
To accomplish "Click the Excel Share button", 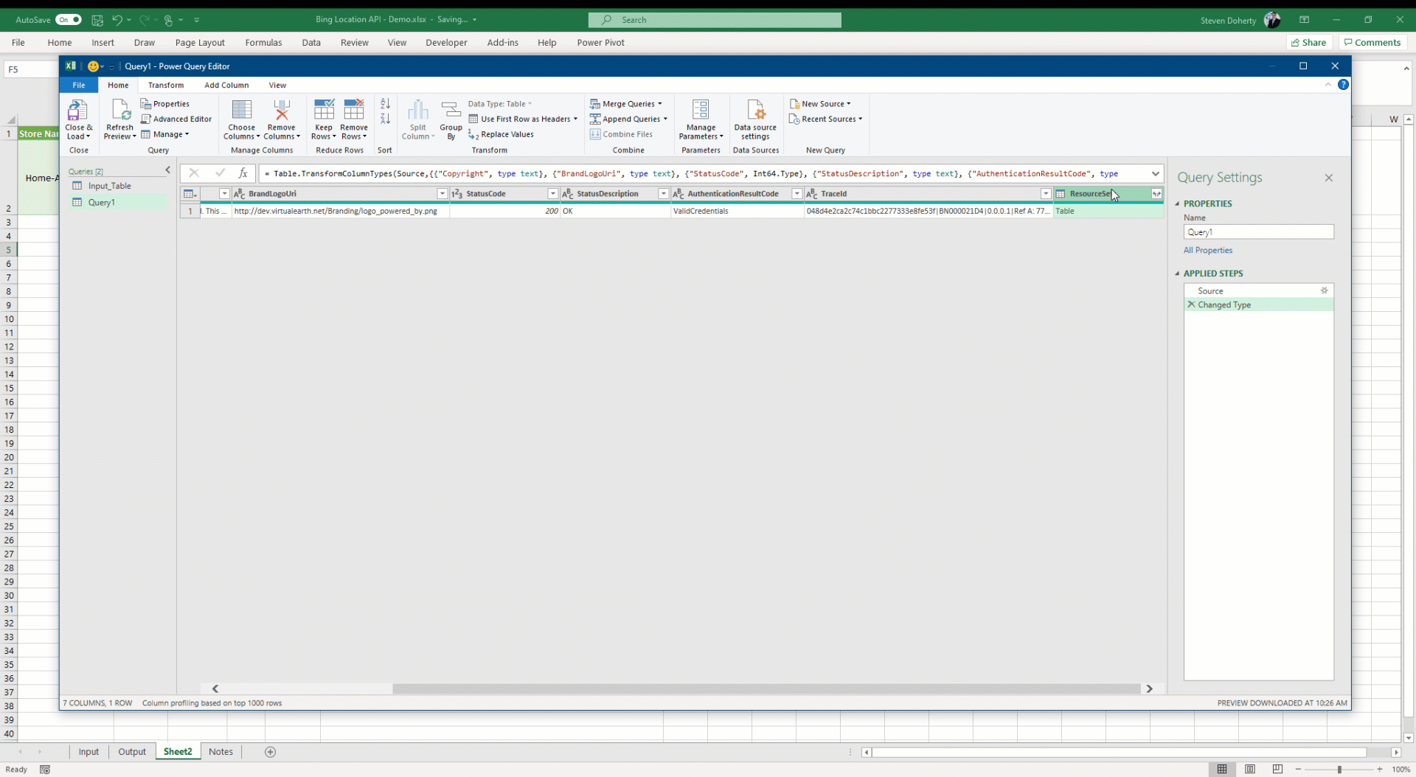I will click(1309, 43).
